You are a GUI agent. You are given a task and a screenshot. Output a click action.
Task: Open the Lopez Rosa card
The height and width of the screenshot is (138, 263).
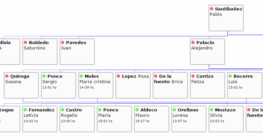pyautogui.click(x=133, y=85)
